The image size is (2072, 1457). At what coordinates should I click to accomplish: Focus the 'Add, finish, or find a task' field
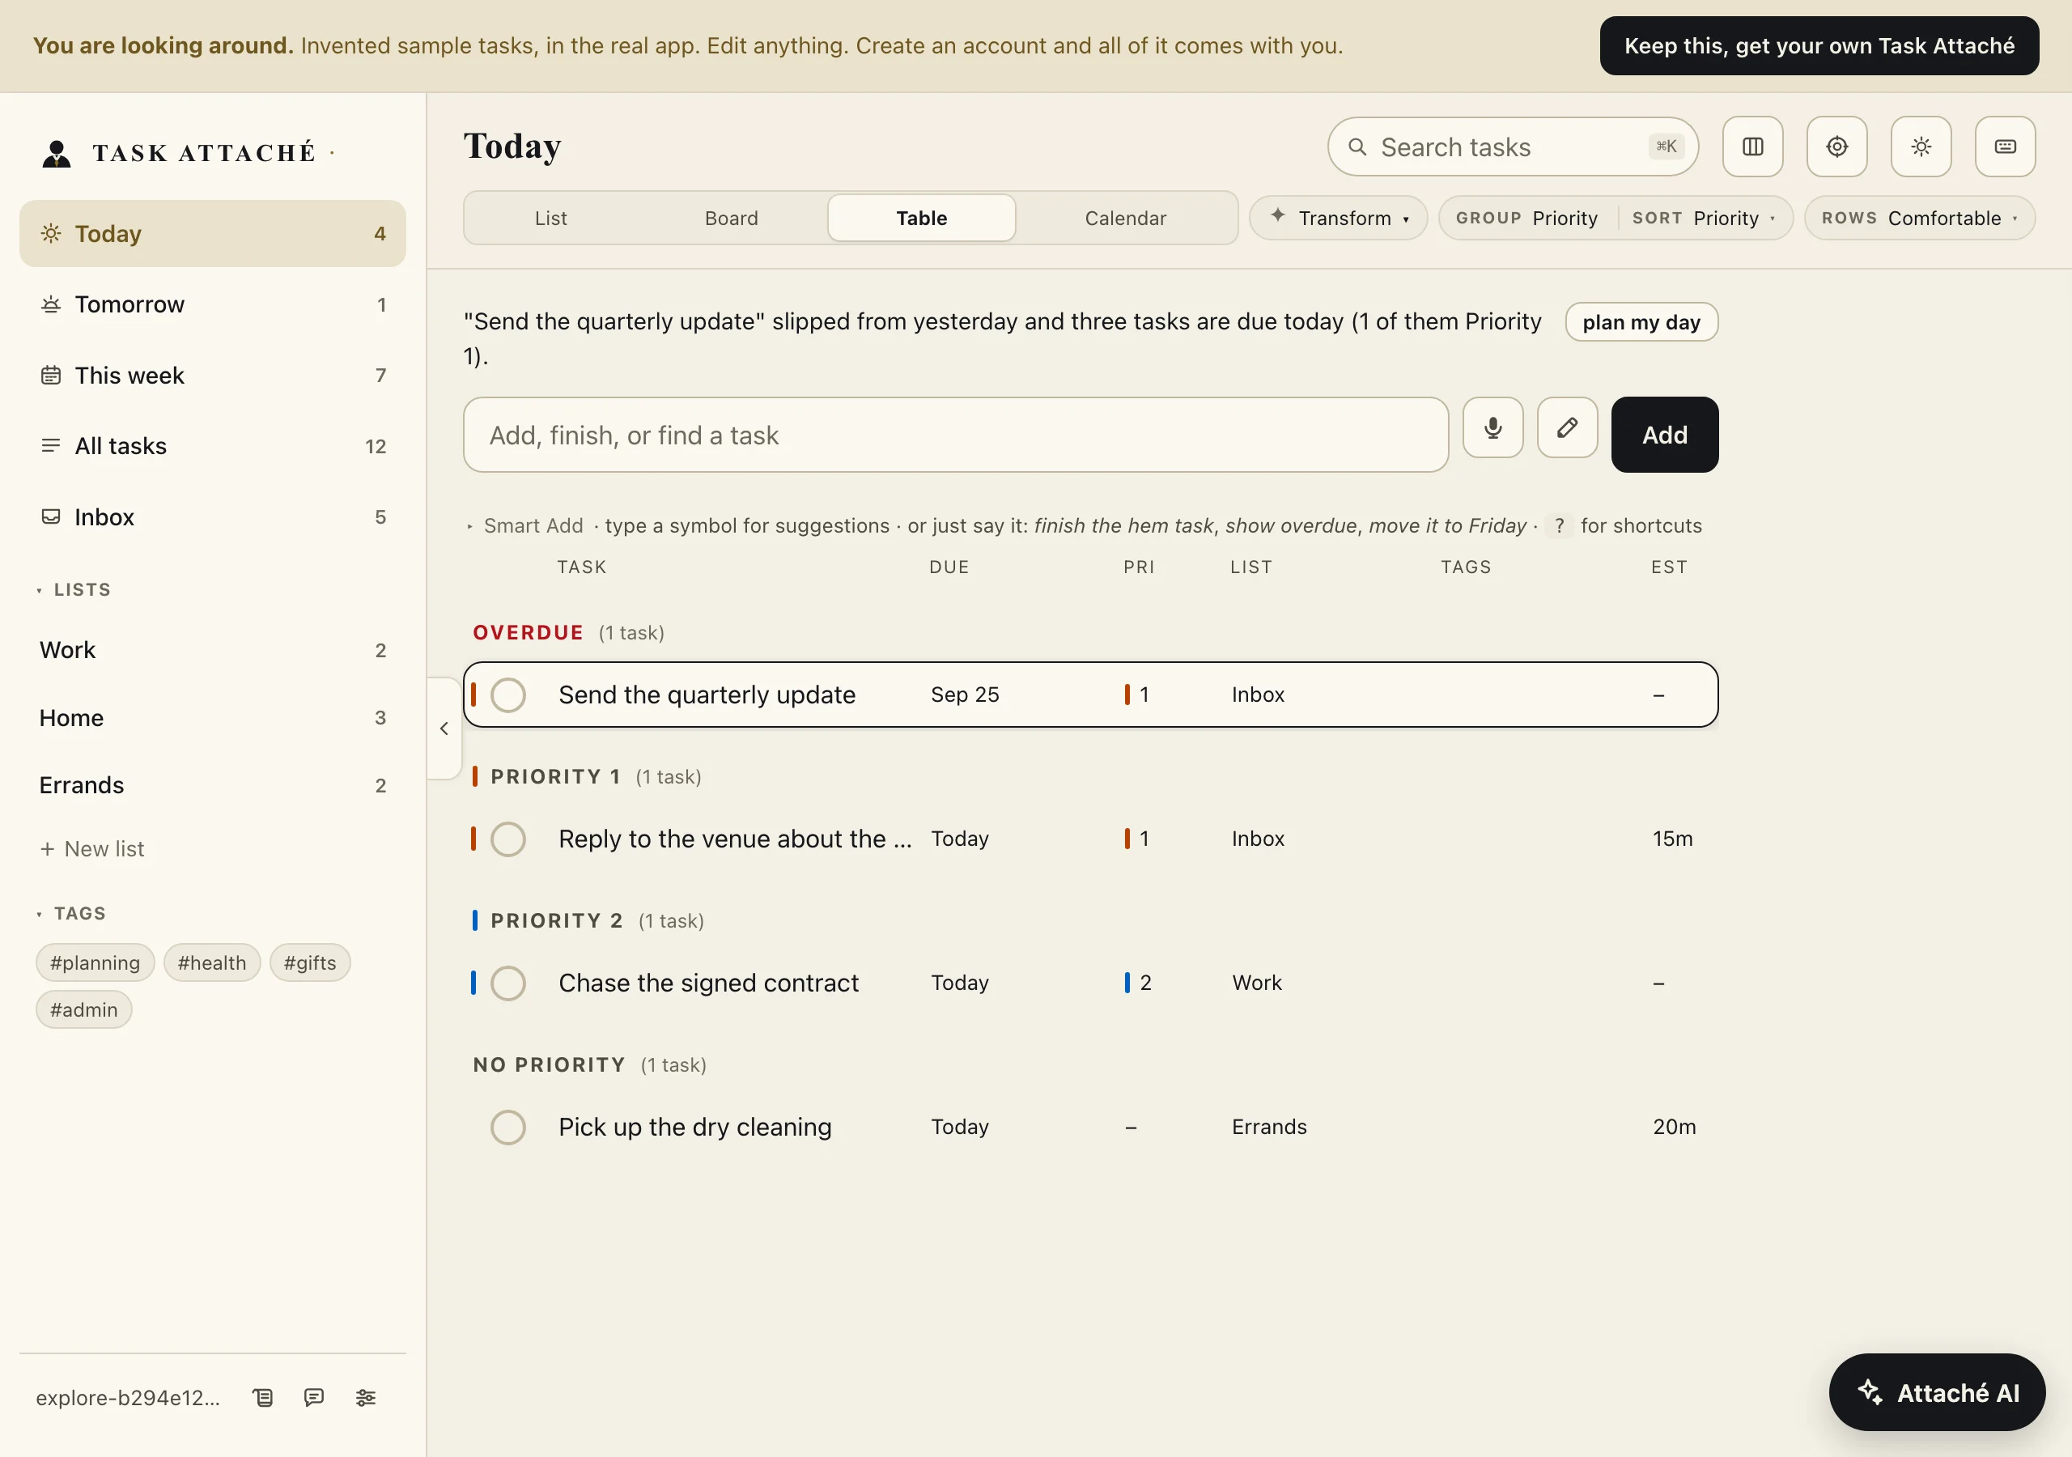pos(956,435)
